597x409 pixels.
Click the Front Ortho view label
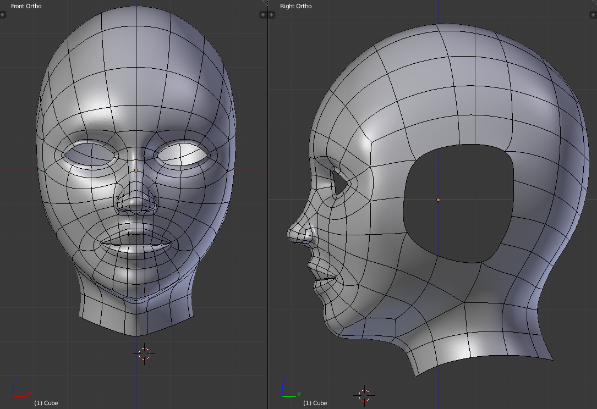26,6
